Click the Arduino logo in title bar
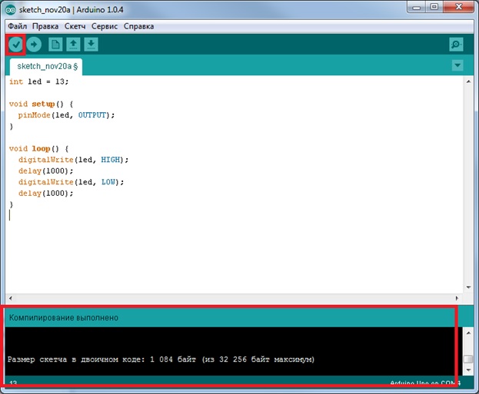 pos(11,10)
